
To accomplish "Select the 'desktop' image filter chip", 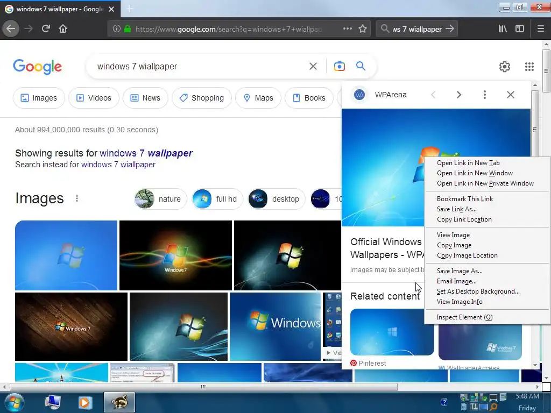I will [276, 199].
